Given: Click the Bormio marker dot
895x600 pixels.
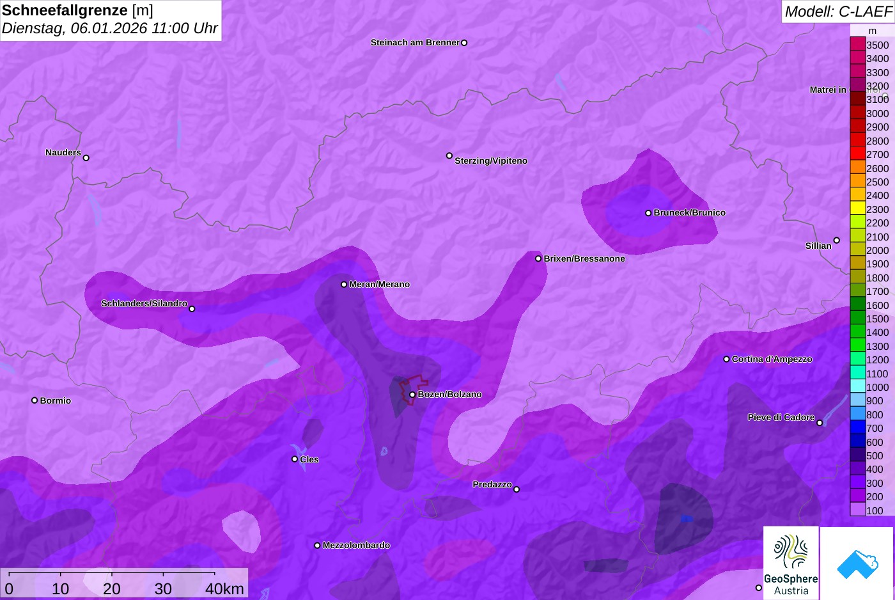Looking at the screenshot, I should [x=35, y=400].
